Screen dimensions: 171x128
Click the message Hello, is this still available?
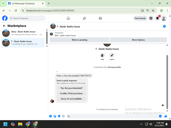point(74,76)
